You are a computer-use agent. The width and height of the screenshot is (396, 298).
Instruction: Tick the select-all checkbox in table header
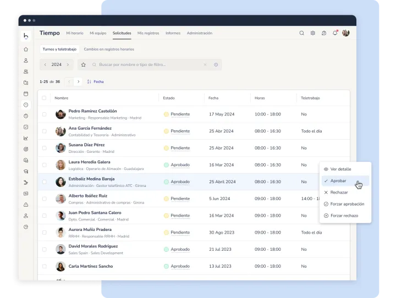(45, 98)
